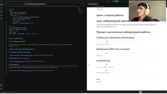The image size is (167, 94).
Task: Select the active lab02 presentation tab
Action: 35,4
